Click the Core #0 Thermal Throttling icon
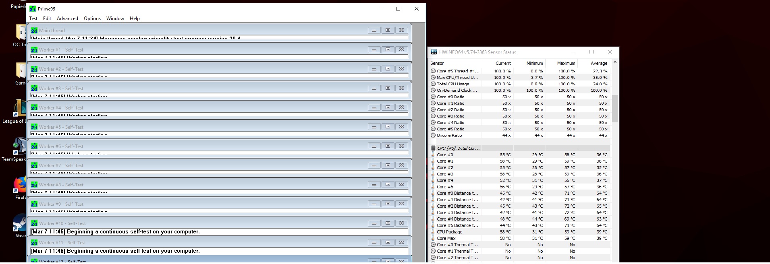 [433, 245]
